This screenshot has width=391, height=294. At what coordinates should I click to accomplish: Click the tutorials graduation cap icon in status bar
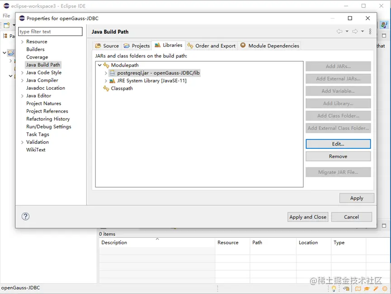367,289
